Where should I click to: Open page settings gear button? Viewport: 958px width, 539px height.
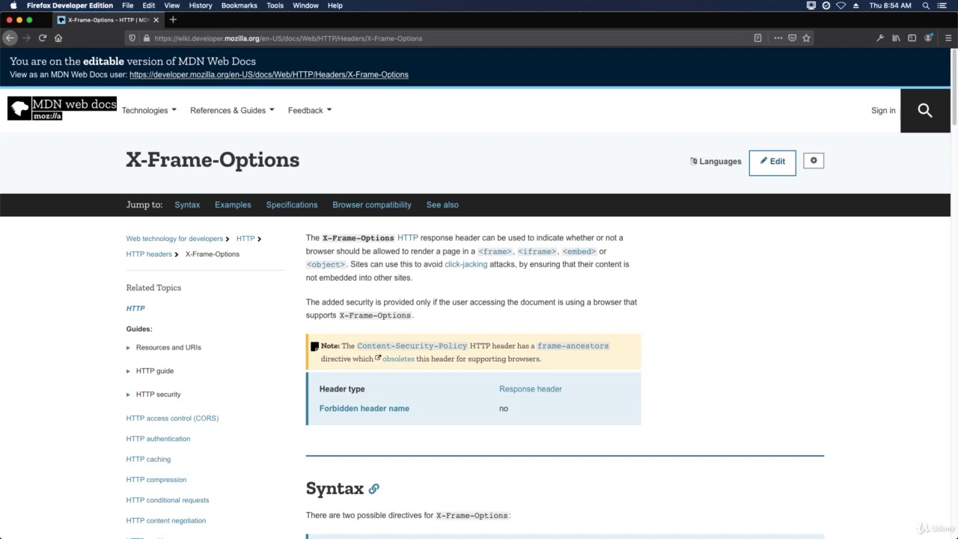[814, 161]
